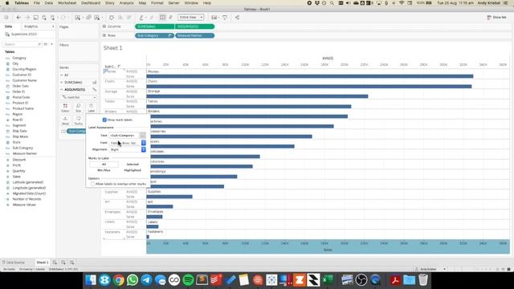Viewport: 514px width, 289px height.
Task: Open the Analytics pane dropdown arrow
Action: [53, 26]
